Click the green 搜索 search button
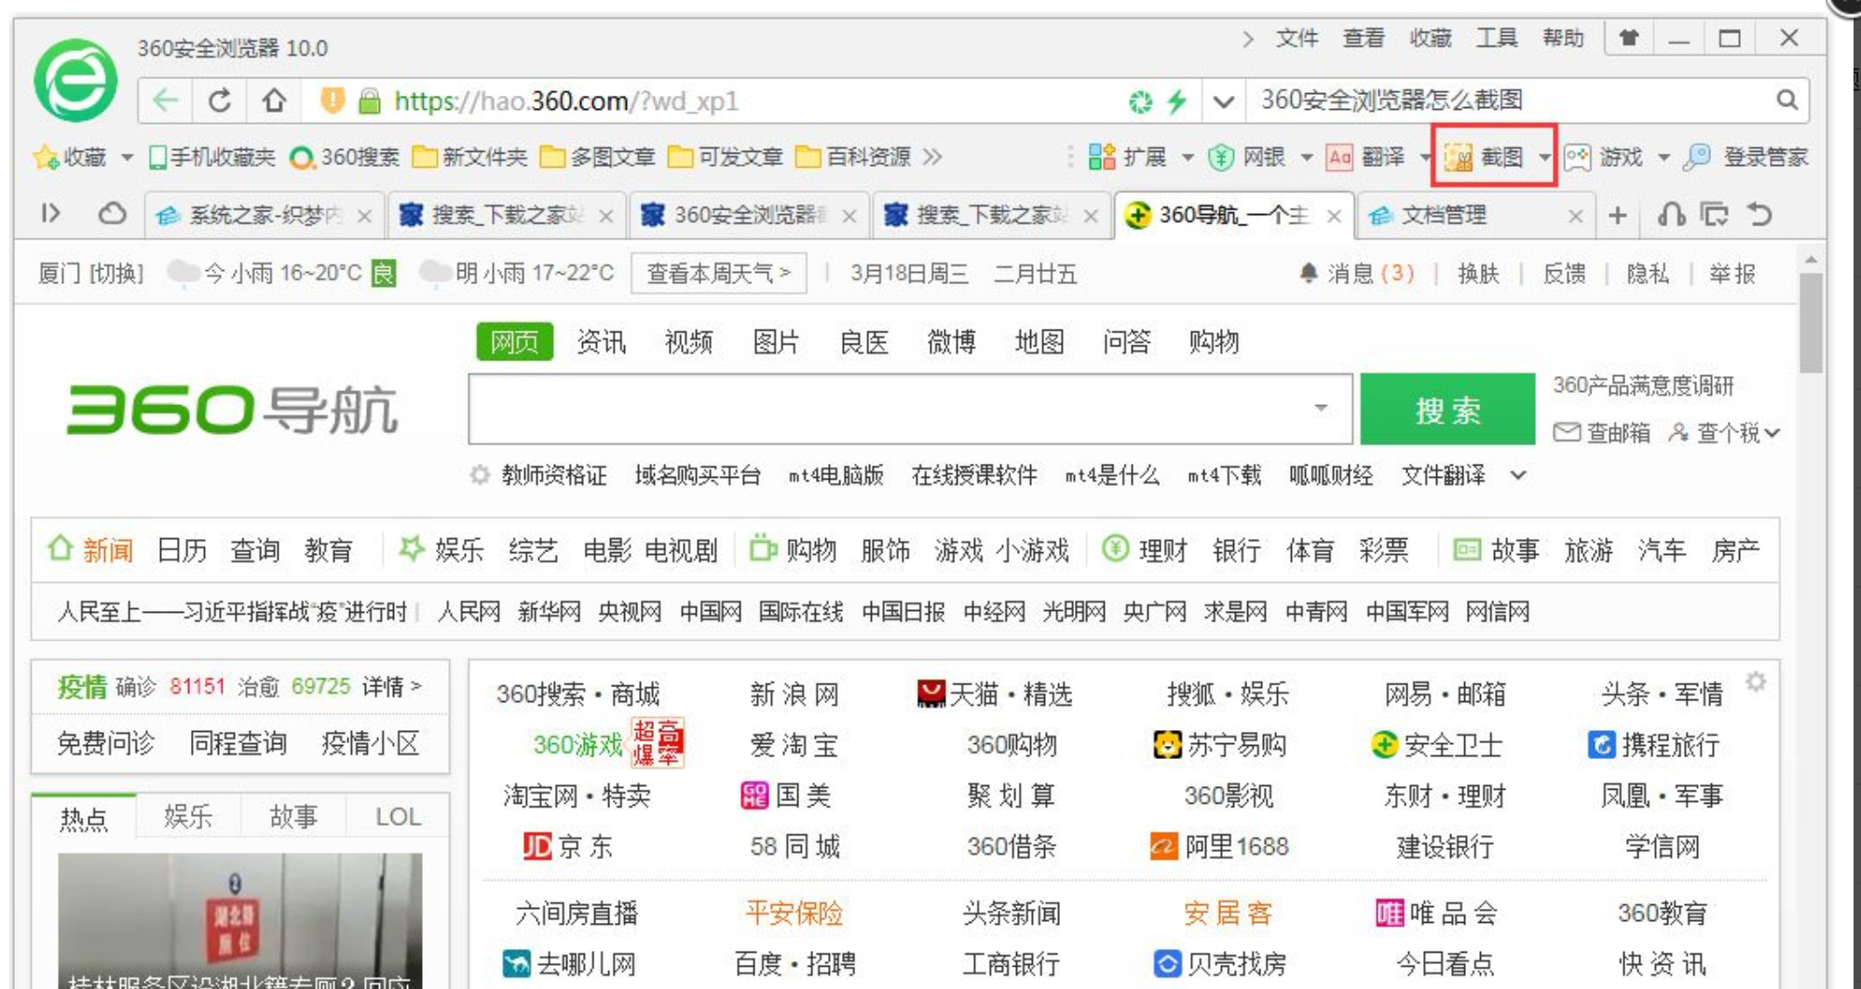1861x989 pixels. coord(1447,409)
